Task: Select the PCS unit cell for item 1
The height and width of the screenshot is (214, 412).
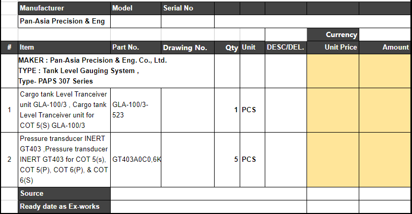Action: point(252,110)
